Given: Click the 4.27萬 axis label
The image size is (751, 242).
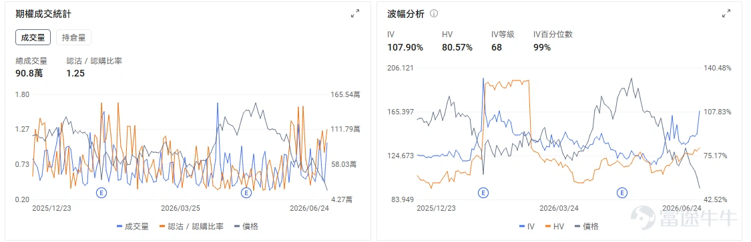Looking at the screenshot, I should 342,199.
